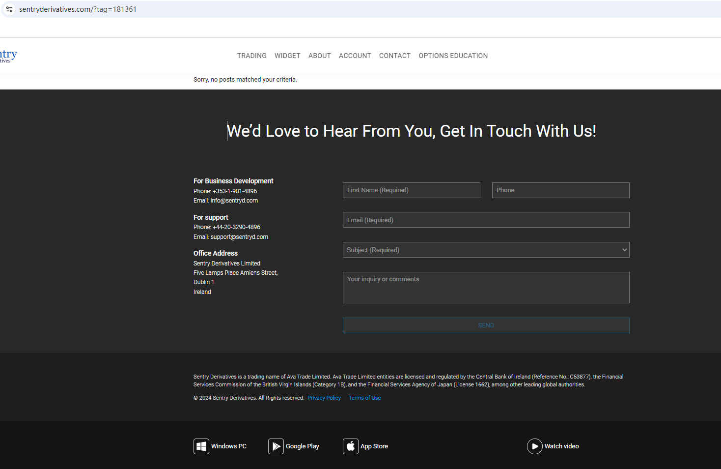The image size is (721, 469).
Task: Click the Google Play store icon
Action: pyautogui.click(x=276, y=446)
